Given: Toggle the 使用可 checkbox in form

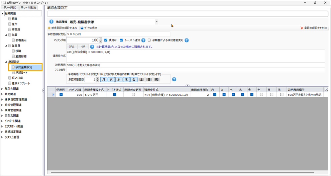Looking at the screenshot, I should click(x=106, y=40).
